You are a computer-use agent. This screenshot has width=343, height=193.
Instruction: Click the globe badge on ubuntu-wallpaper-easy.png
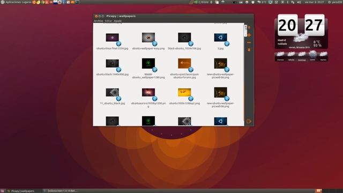tap(155, 43)
